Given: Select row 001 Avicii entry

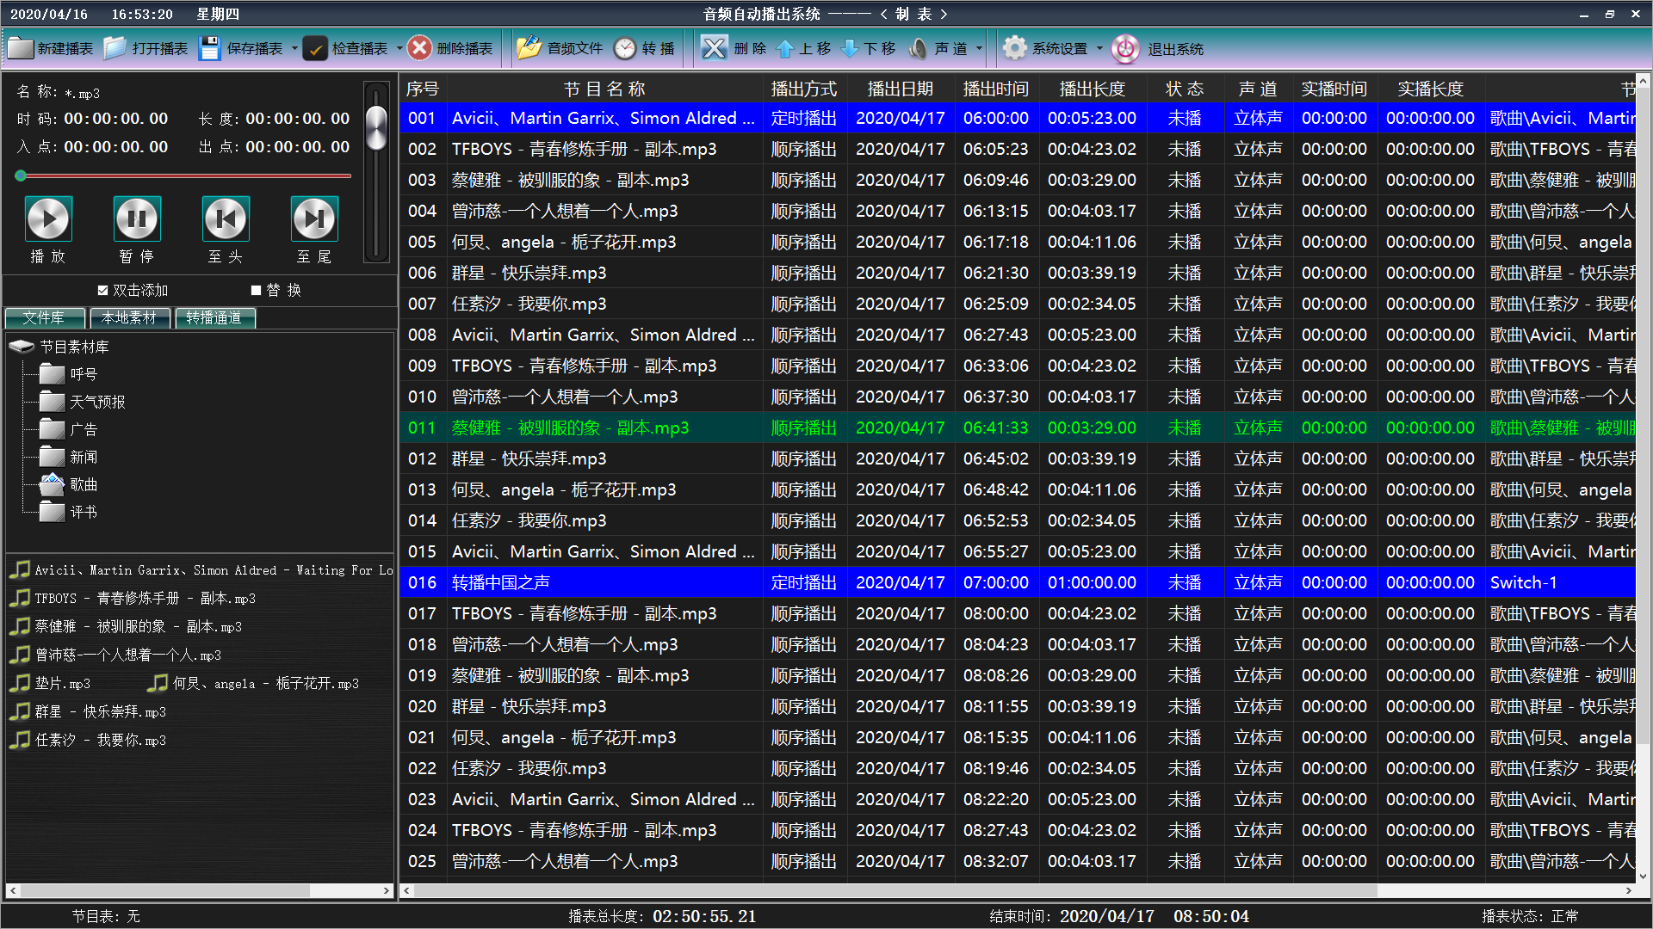Looking at the screenshot, I should [1018, 118].
